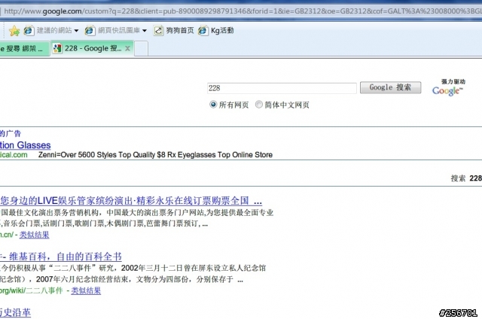Open the Glasses ad link
Screen dimensions: 482x319
(25, 145)
